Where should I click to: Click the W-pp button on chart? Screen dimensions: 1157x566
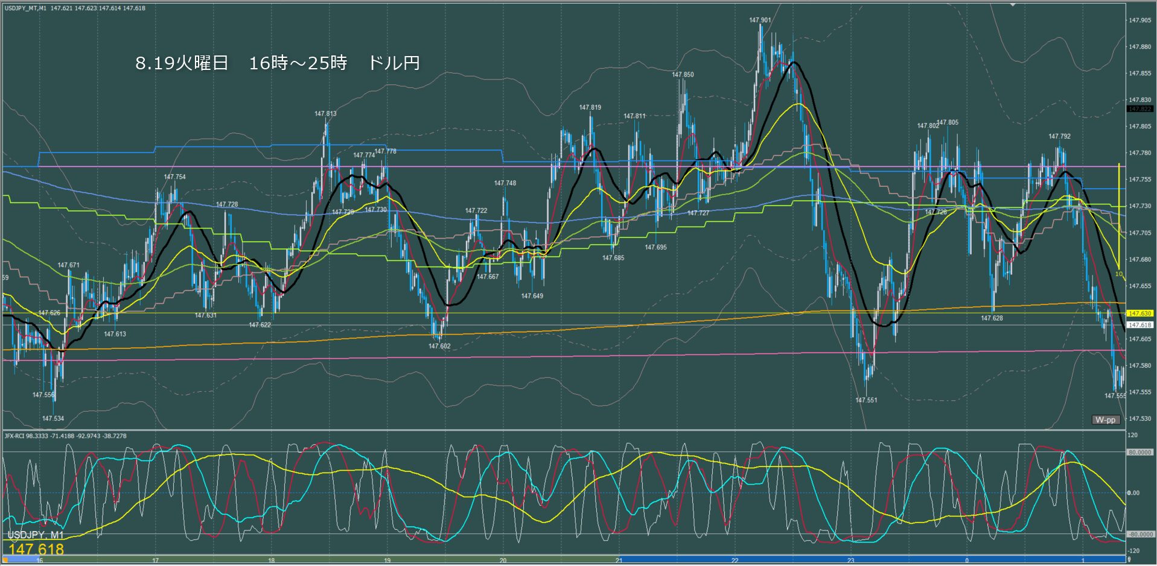pyautogui.click(x=1105, y=420)
